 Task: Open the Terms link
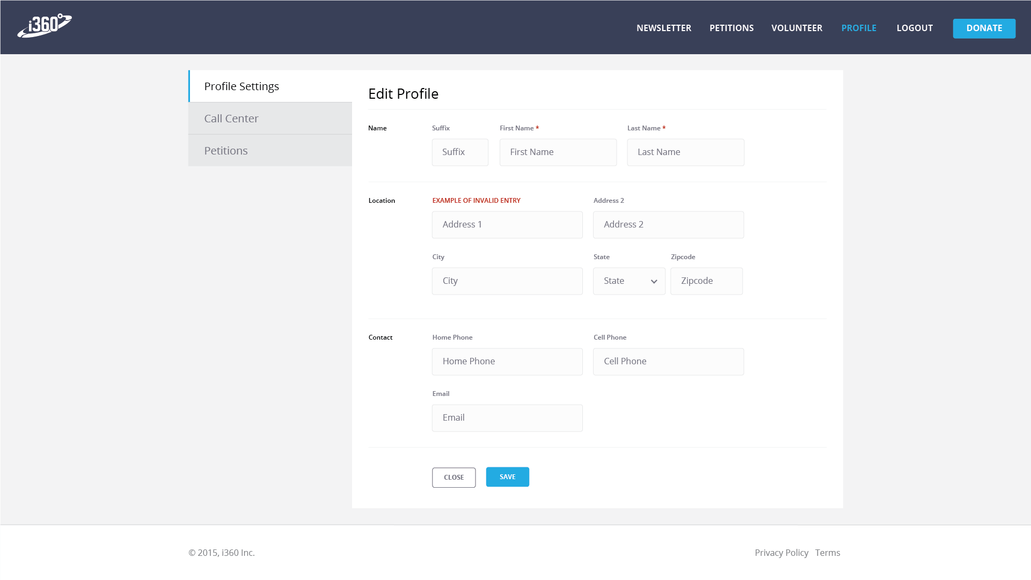[x=827, y=553]
